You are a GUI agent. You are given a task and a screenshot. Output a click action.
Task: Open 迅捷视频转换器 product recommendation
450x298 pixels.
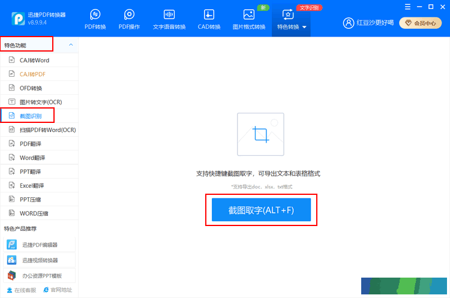point(40,260)
